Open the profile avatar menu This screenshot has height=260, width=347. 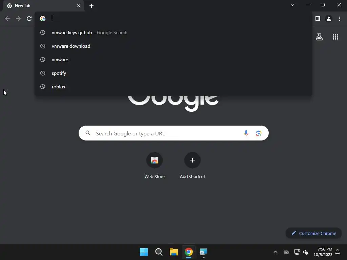tap(329, 19)
